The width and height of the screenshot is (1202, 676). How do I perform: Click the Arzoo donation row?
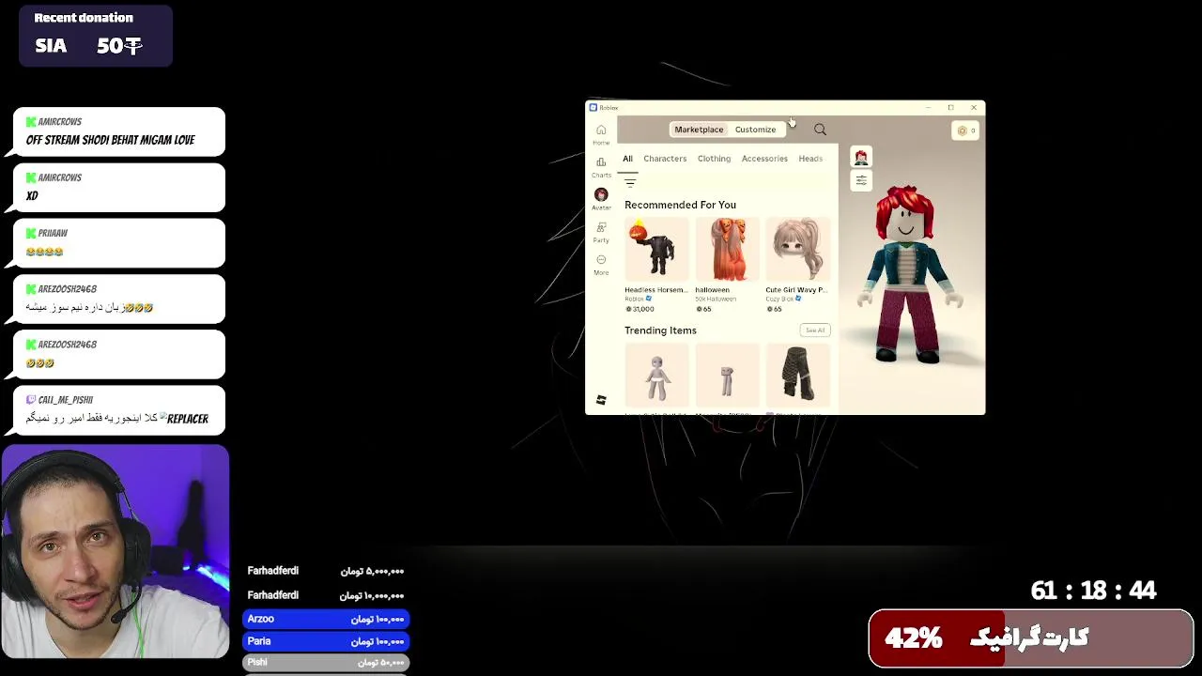(x=326, y=619)
